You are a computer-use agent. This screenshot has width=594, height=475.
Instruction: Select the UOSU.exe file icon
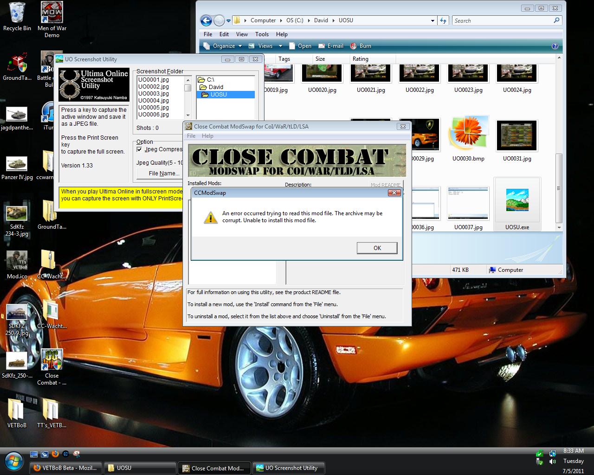coord(517,204)
